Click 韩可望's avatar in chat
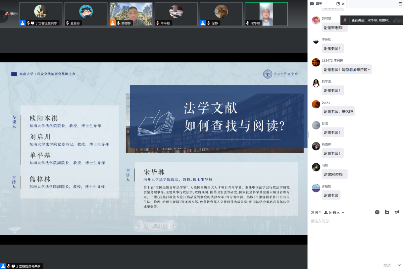Viewport: 404px width, 269px height. tap(316, 20)
